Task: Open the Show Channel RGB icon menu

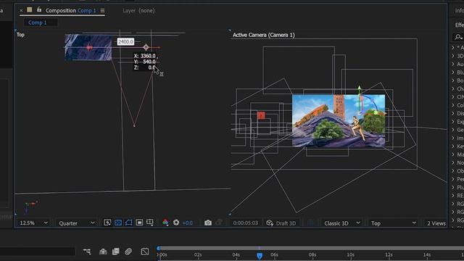Action: click(165, 223)
